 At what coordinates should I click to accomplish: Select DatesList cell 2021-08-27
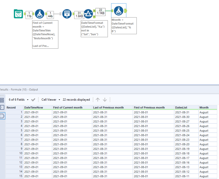[x=186, y=121]
